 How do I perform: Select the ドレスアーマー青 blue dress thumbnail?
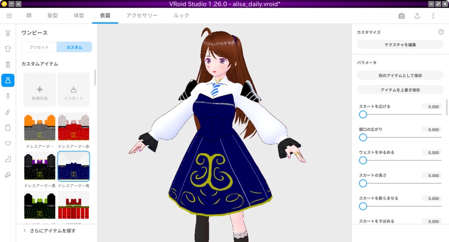click(x=74, y=166)
